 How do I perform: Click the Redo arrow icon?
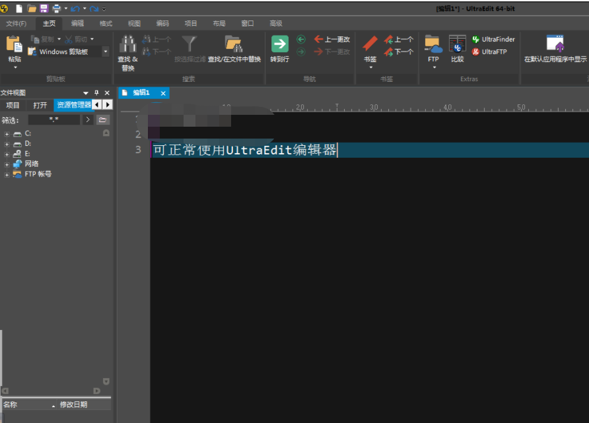94,9
